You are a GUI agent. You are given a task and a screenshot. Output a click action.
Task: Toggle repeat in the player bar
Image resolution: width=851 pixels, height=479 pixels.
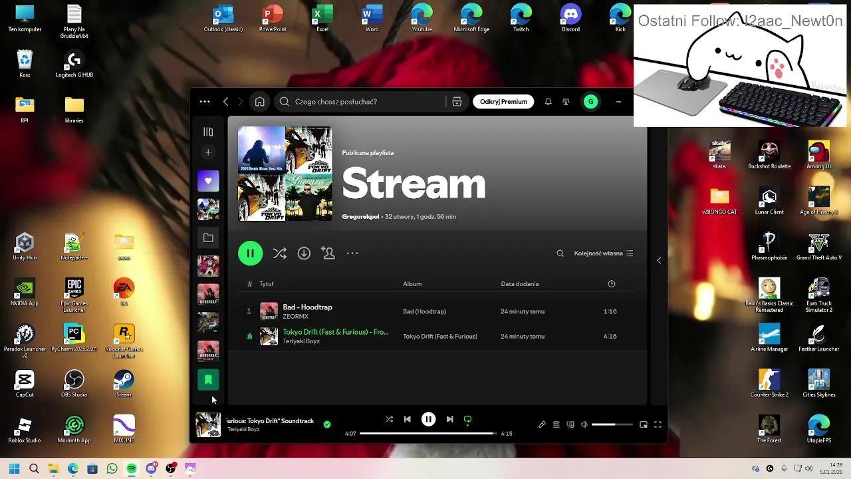467,419
